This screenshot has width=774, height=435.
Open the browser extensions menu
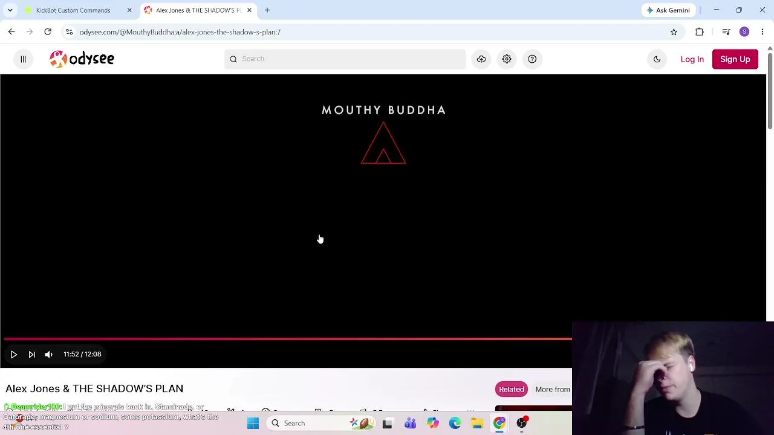pos(700,32)
